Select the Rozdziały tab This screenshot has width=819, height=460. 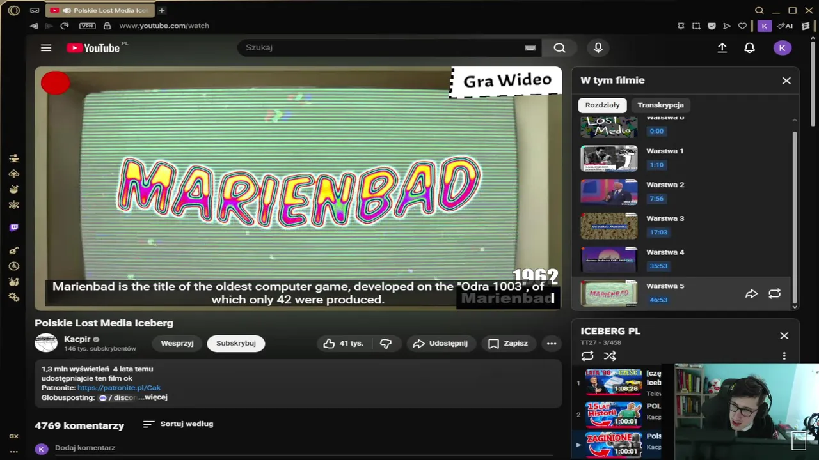pyautogui.click(x=602, y=105)
